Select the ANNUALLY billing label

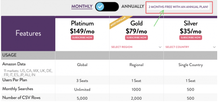pos(133,6)
